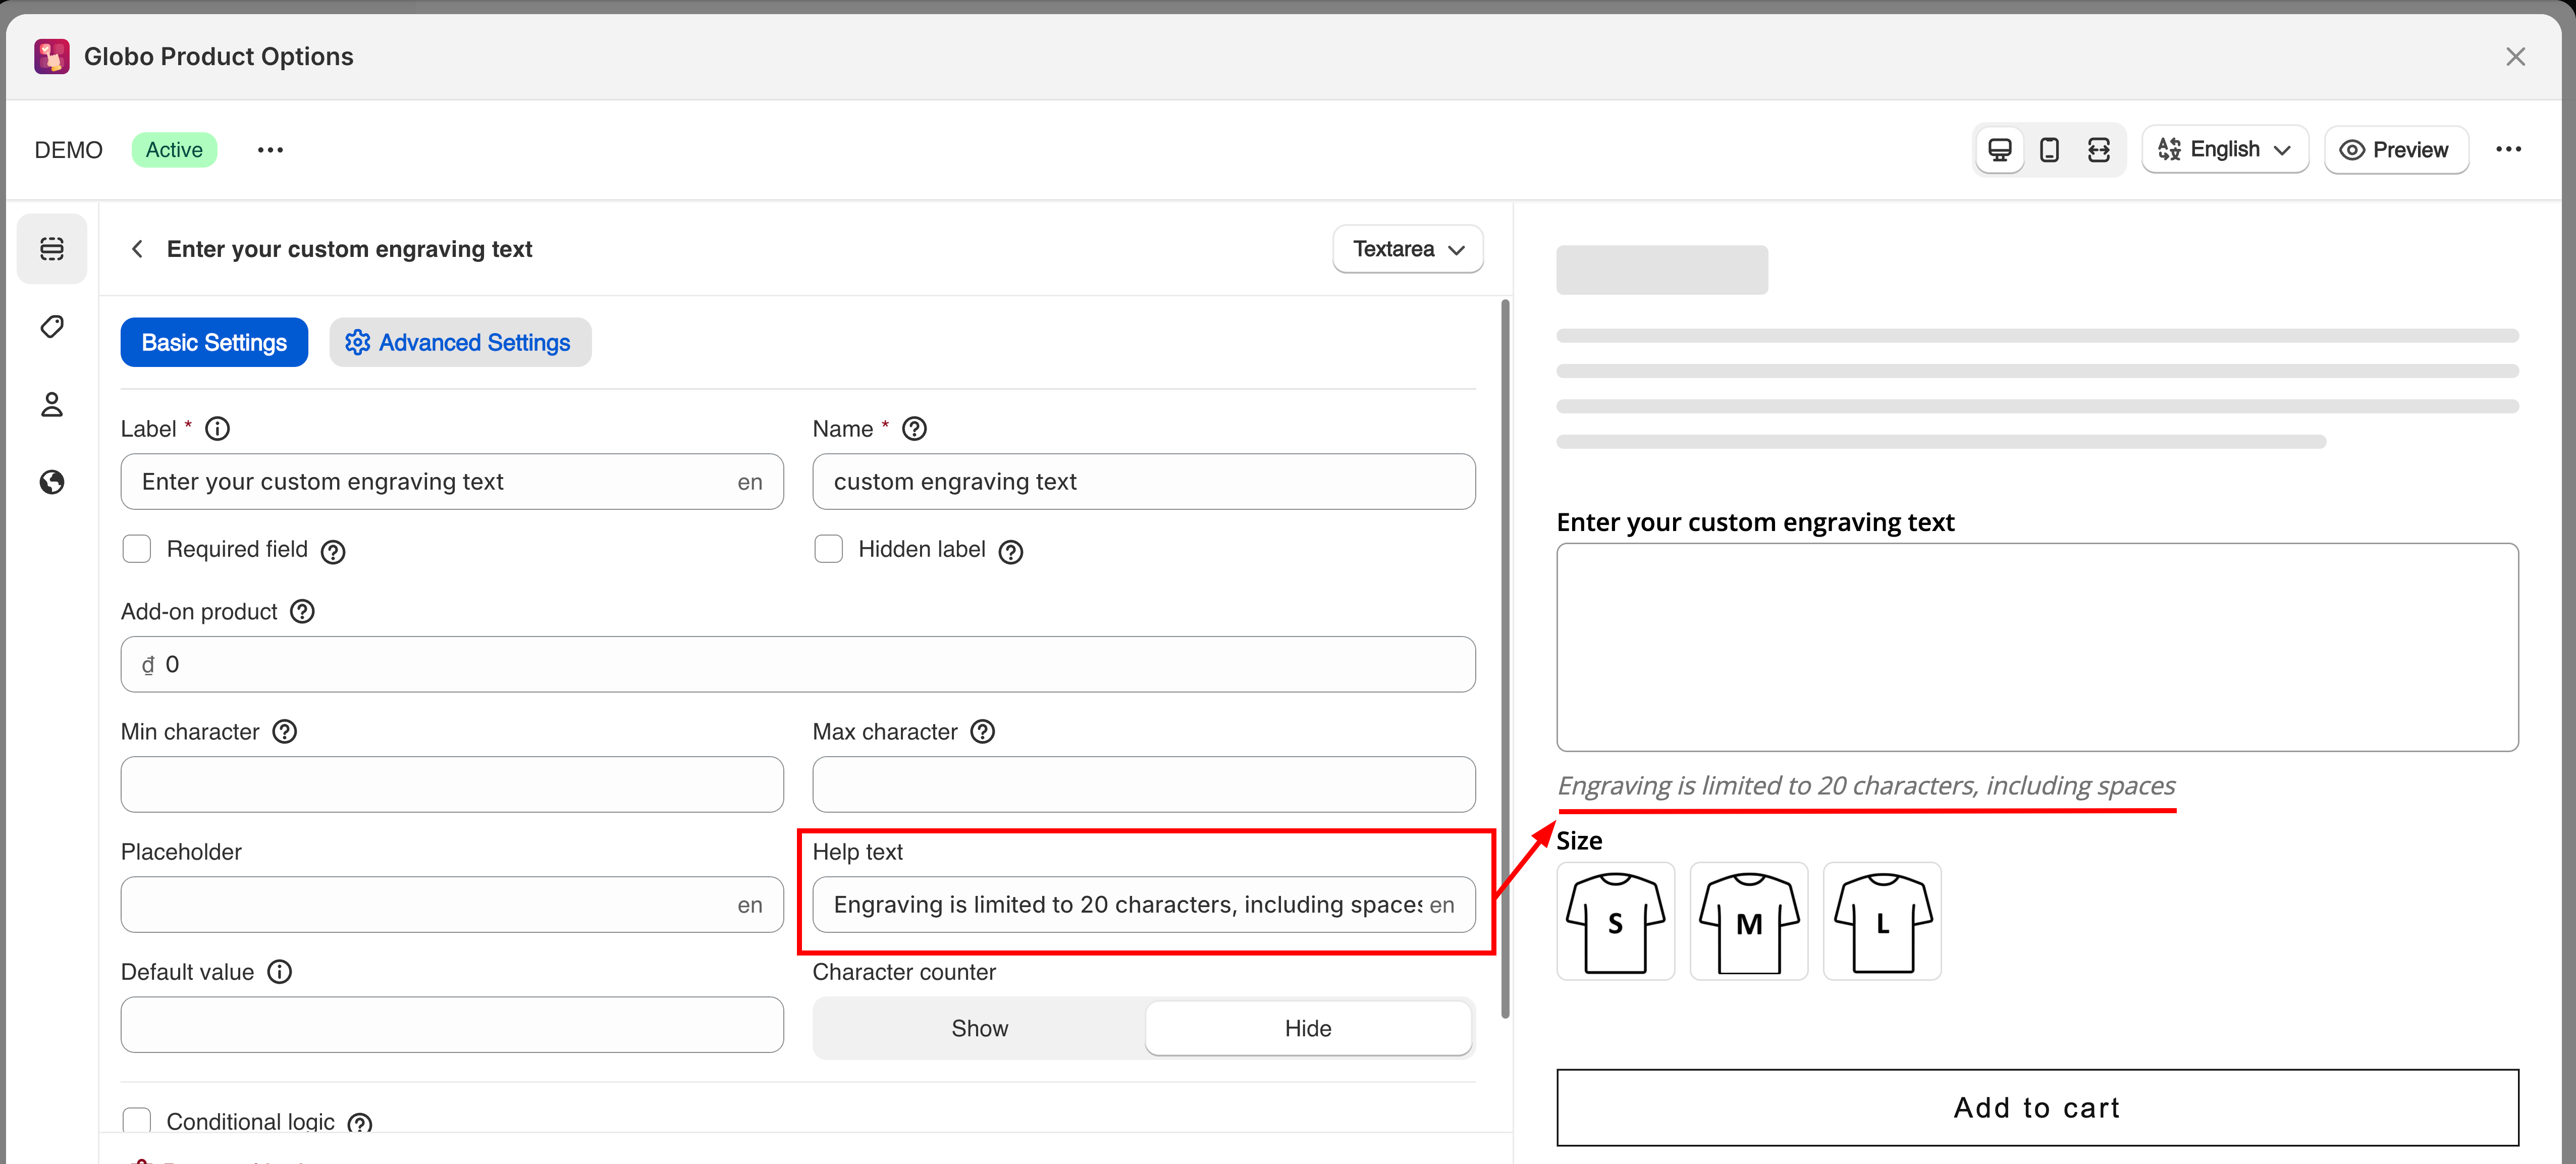Select the Basic Settings tab
Screen dimensions: 2576x1164
click(214, 343)
